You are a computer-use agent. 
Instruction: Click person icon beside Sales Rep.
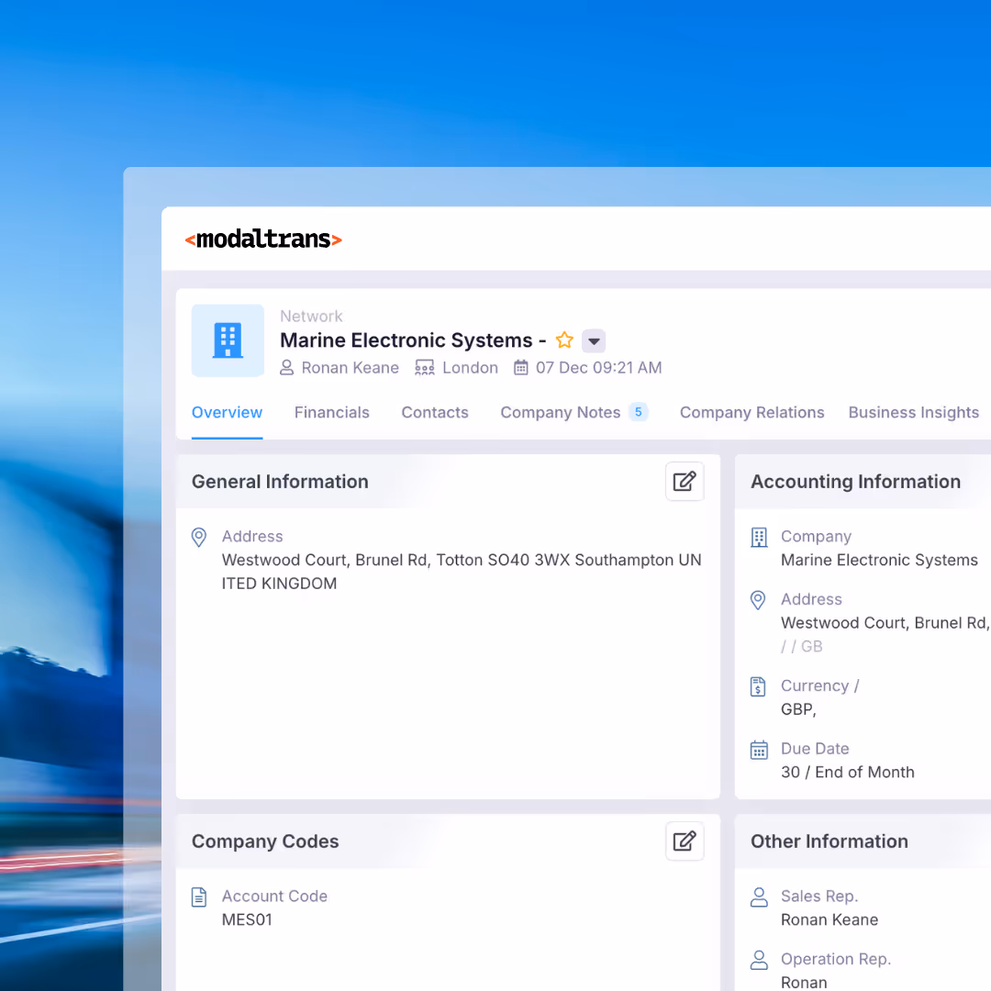coord(759,896)
